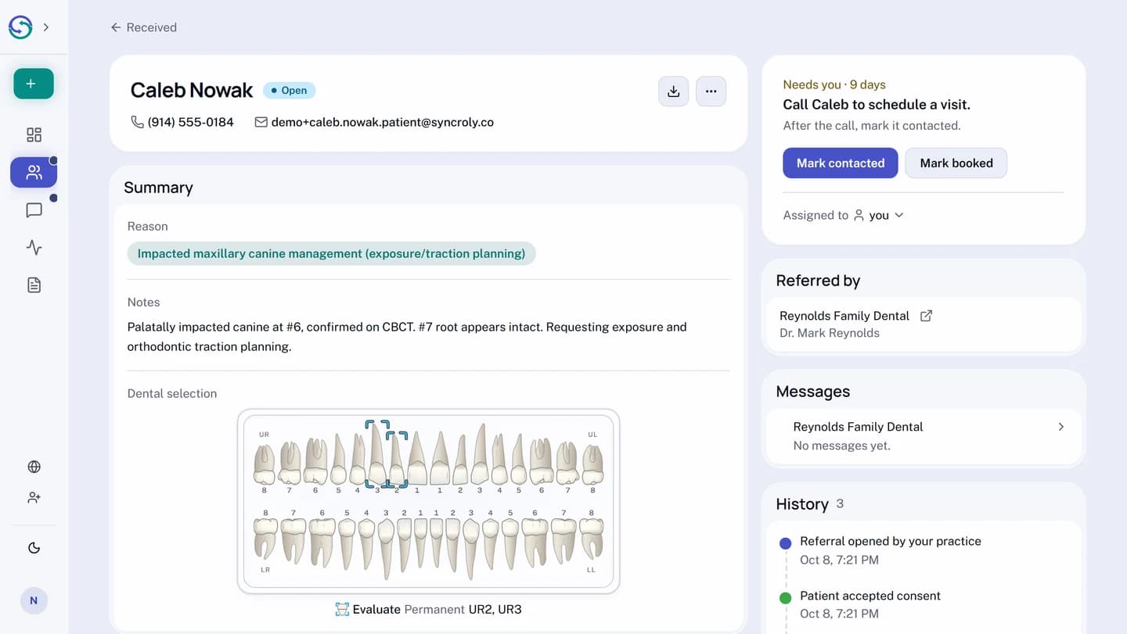Click 'Dr. Mark Reynolds' text
1127x634 pixels.
click(x=829, y=333)
